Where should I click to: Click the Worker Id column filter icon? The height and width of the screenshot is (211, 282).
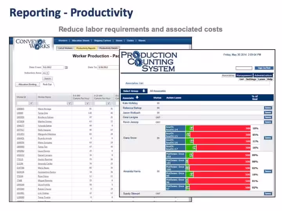31,104
